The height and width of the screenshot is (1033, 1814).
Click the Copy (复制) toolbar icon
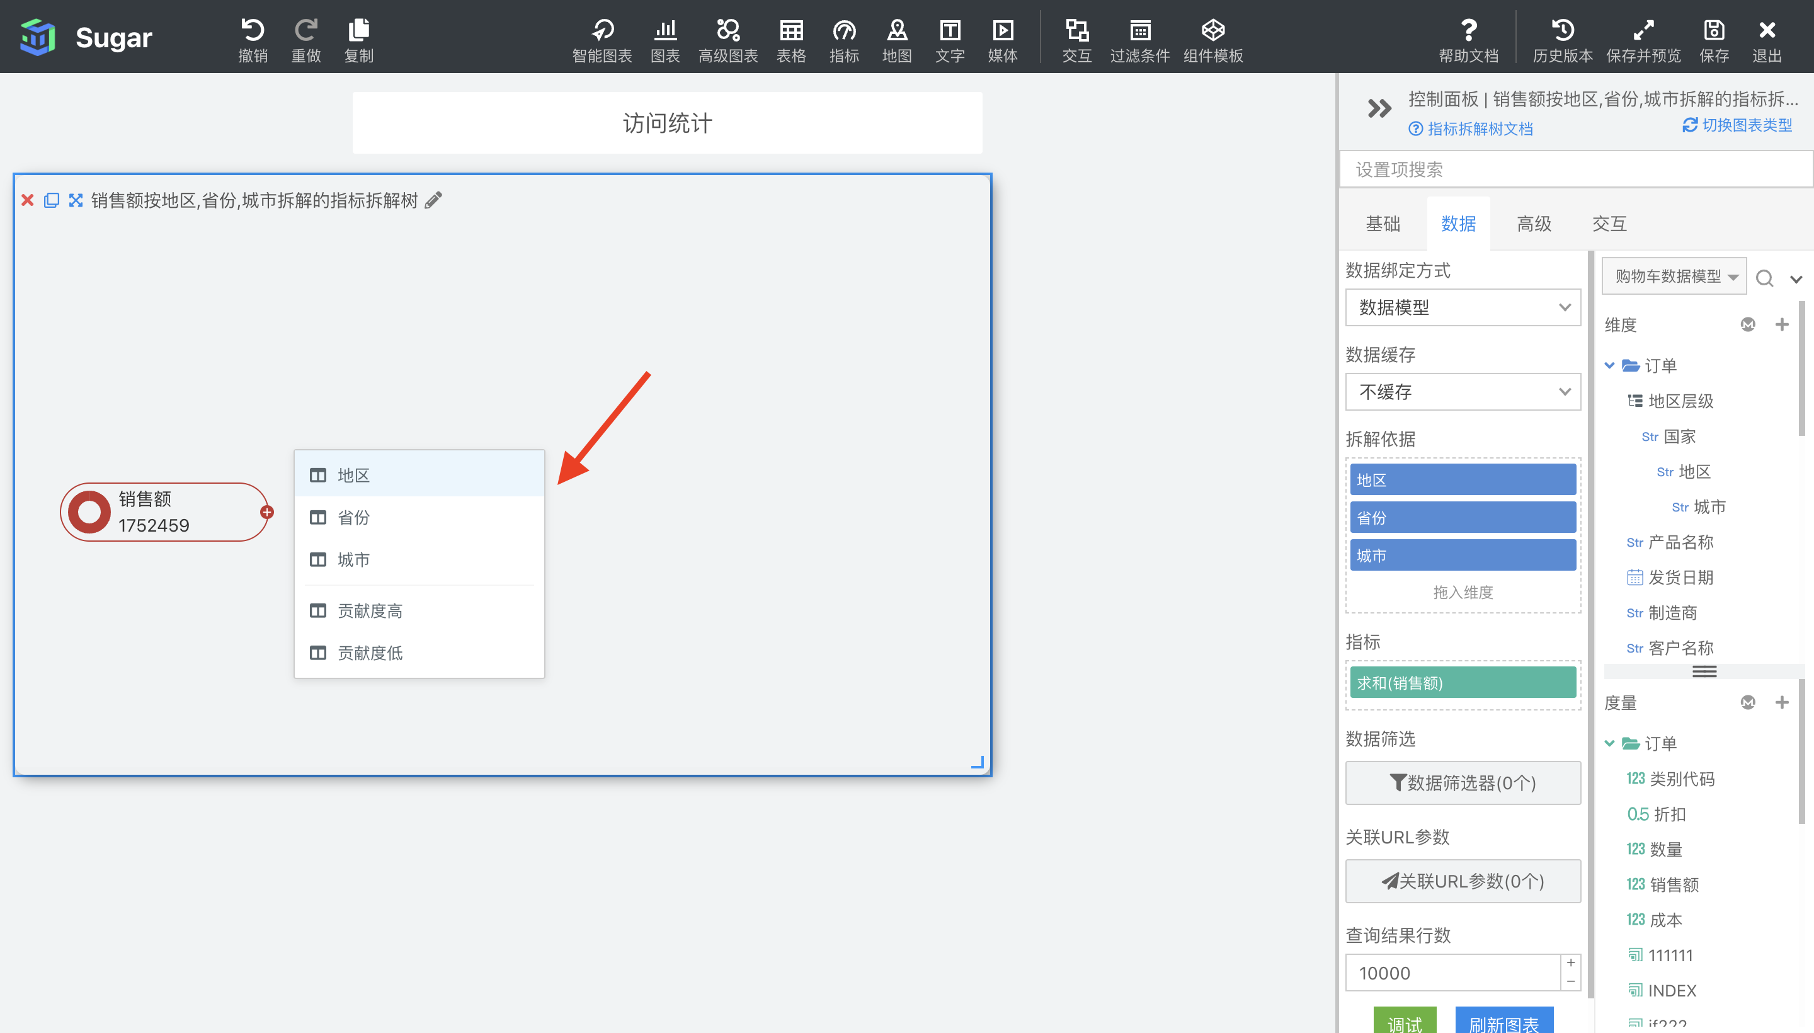358,40
